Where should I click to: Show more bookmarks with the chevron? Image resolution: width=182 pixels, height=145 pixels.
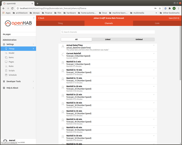156,13
